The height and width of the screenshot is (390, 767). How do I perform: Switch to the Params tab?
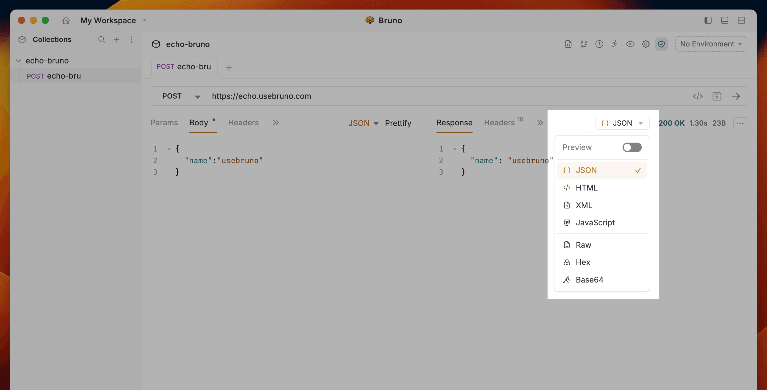pyautogui.click(x=164, y=123)
